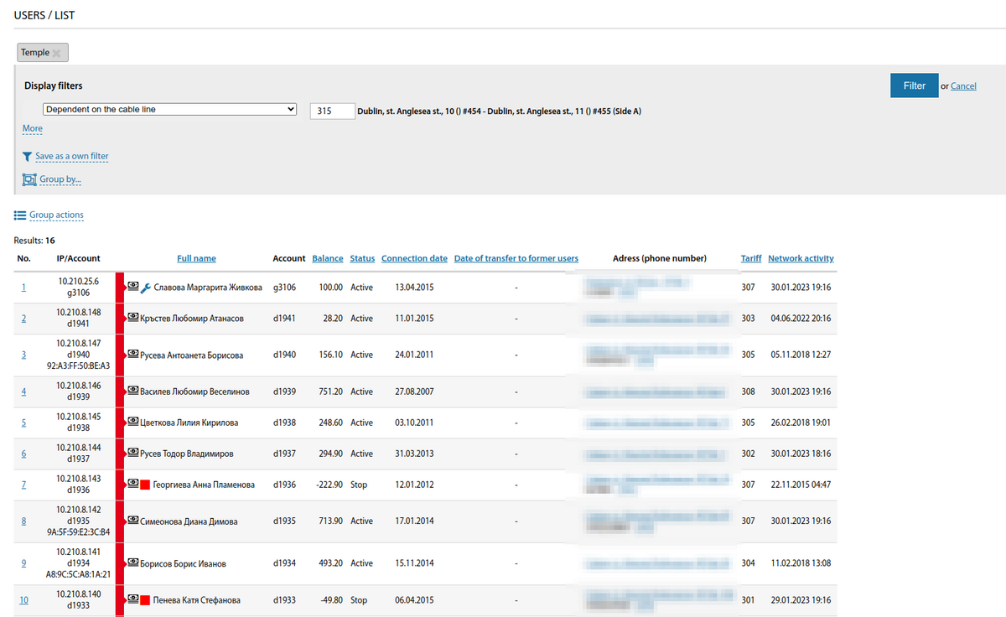Click the money icon in Борисов Борис Иванов row

pyautogui.click(x=132, y=563)
